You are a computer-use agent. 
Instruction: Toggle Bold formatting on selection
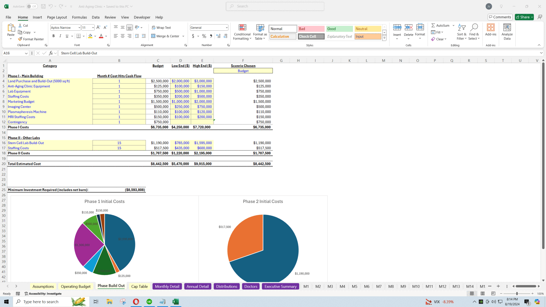point(54,36)
